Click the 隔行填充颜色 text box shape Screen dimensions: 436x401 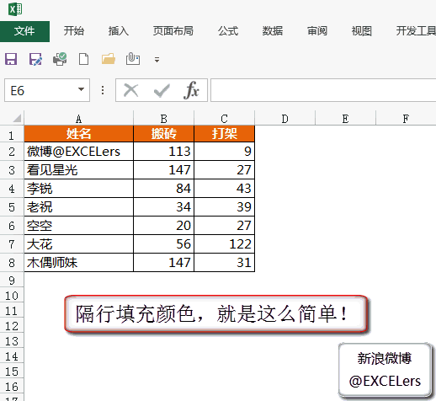(x=215, y=314)
